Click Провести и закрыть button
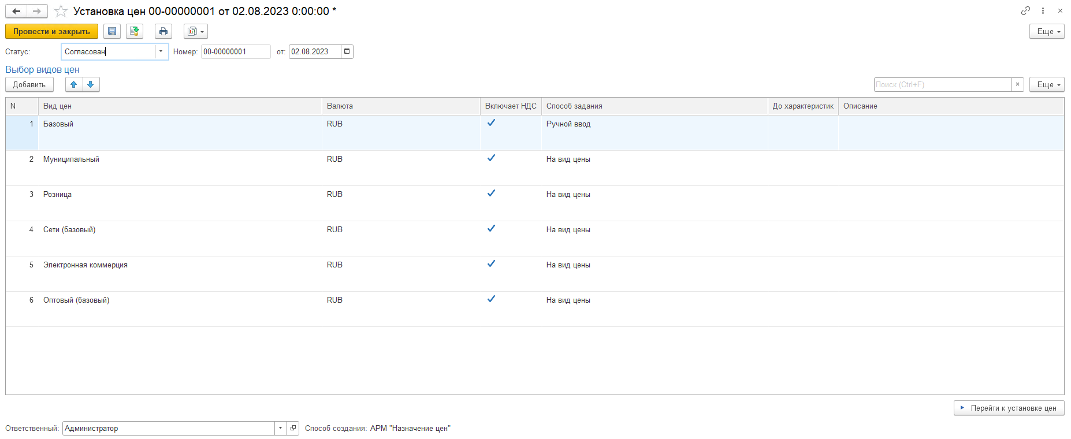This screenshot has height=439, width=1071. (51, 31)
